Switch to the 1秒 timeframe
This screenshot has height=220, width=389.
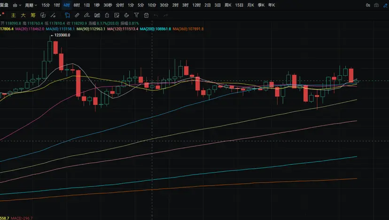coord(97,5)
